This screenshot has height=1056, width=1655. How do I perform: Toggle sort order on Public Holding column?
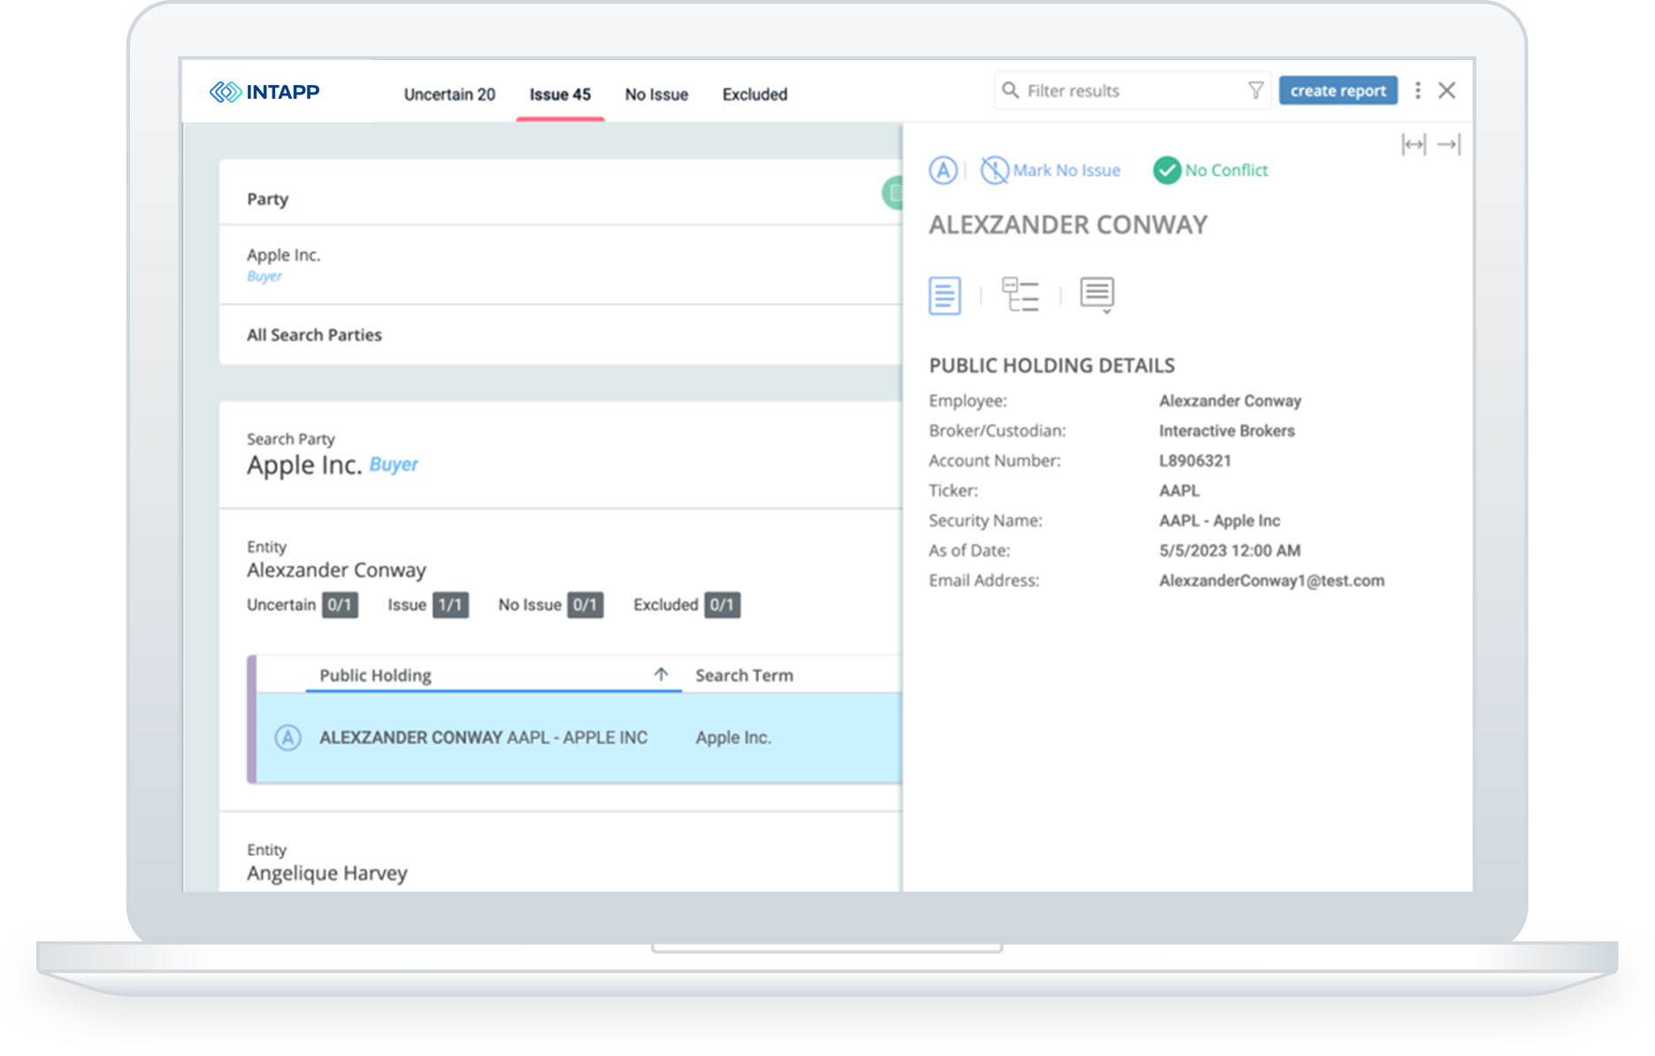[661, 674]
